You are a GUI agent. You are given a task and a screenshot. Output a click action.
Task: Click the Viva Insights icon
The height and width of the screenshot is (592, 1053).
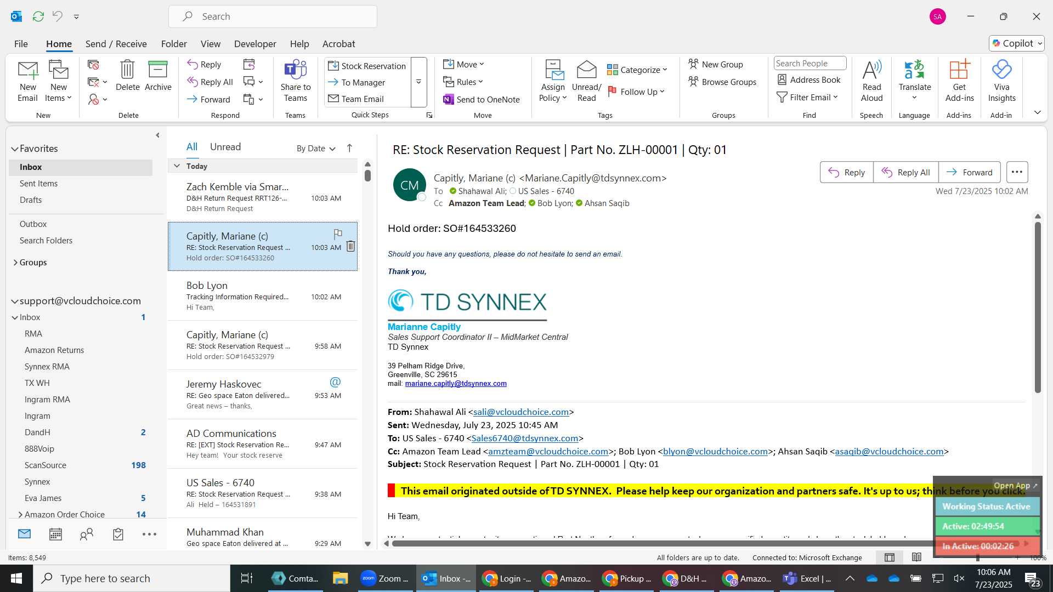(1001, 70)
